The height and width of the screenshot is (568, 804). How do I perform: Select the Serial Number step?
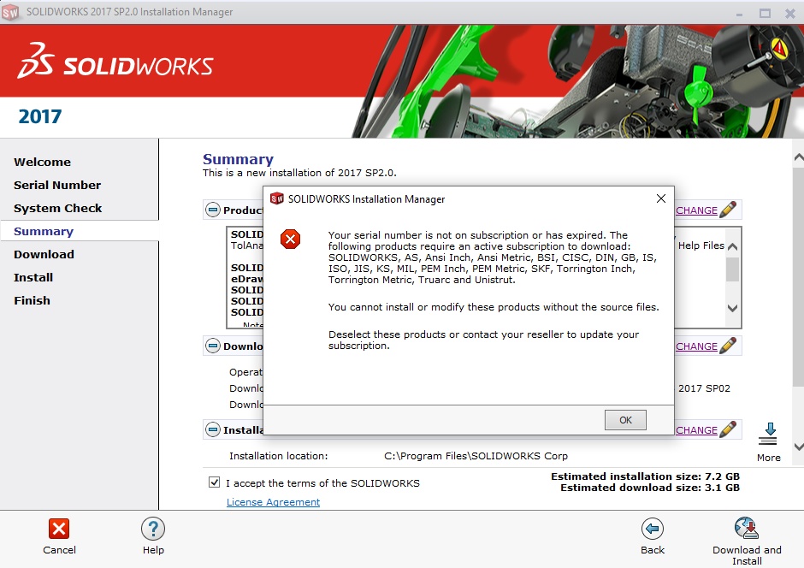point(57,185)
